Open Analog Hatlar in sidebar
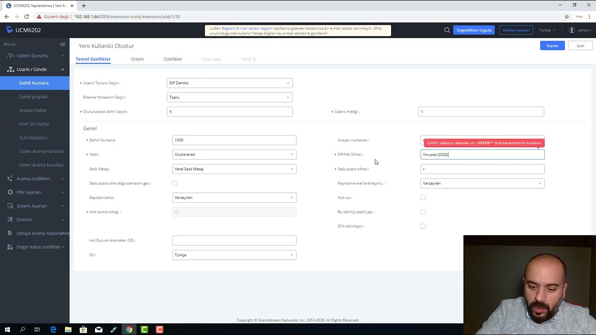This screenshot has height=335, width=596. (x=33, y=110)
